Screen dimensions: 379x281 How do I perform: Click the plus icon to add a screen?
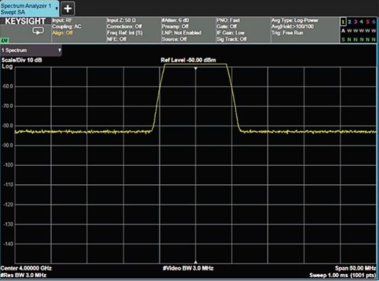tap(69, 8)
